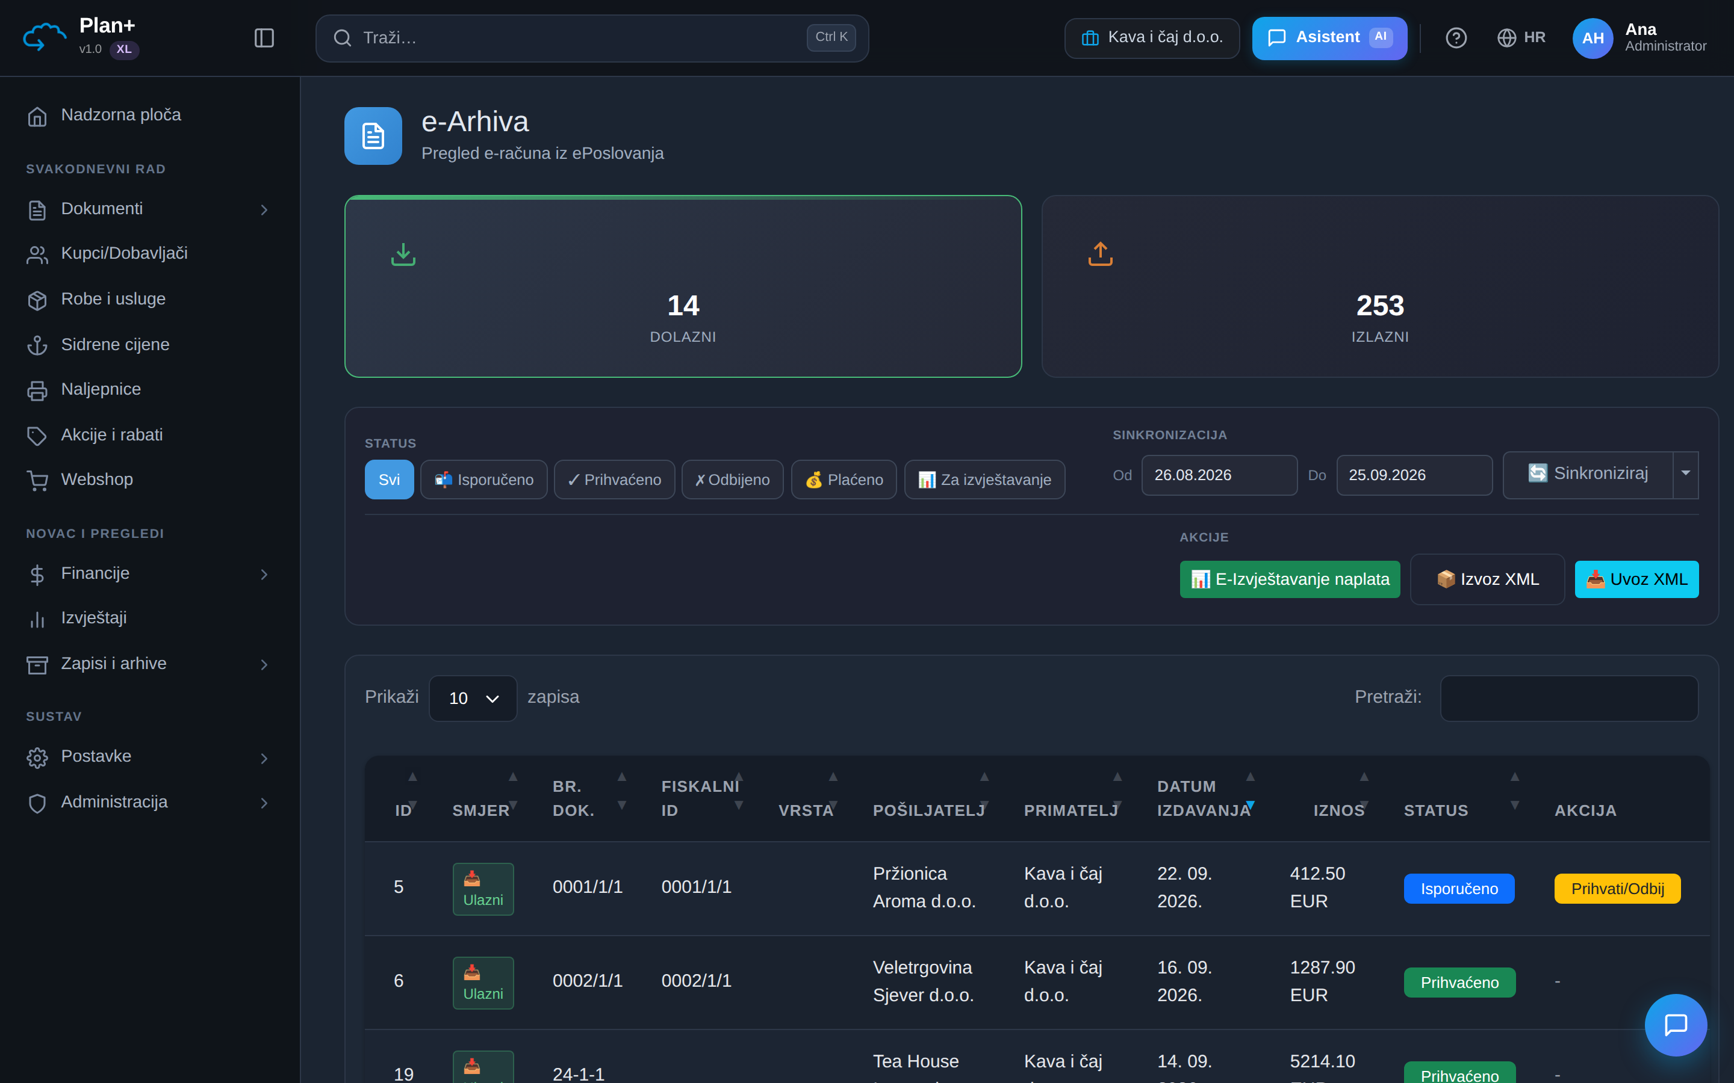Click the download icon on Dolazni card
The width and height of the screenshot is (1734, 1083).
click(403, 253)
